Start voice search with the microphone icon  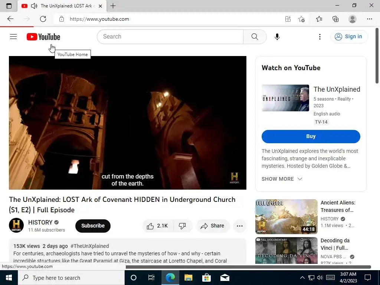pyautogui.click(x=277, y=37)
